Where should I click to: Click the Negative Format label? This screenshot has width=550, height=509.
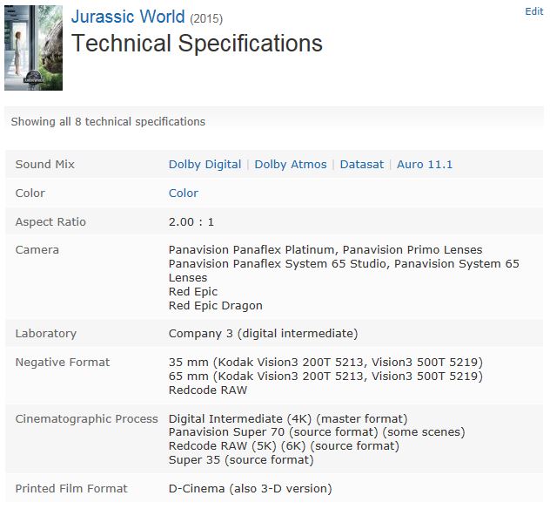point(63,363)
